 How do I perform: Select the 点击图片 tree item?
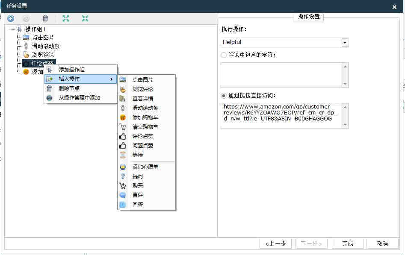point(43,38)
